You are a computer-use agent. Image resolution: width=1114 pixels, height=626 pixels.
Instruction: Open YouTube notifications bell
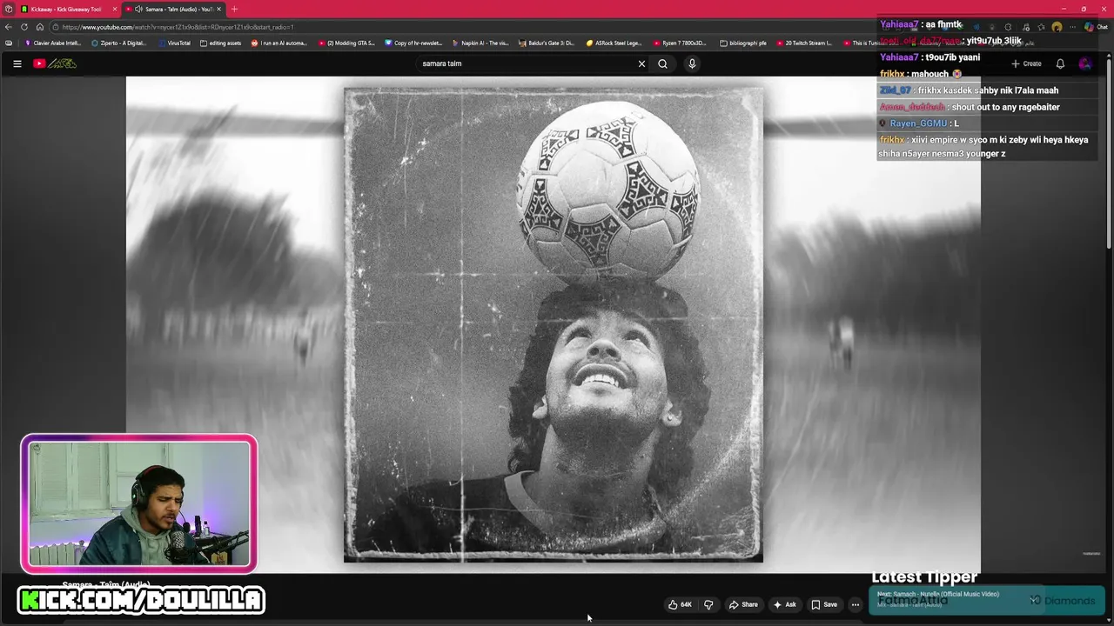click(x=1060, y=63)
